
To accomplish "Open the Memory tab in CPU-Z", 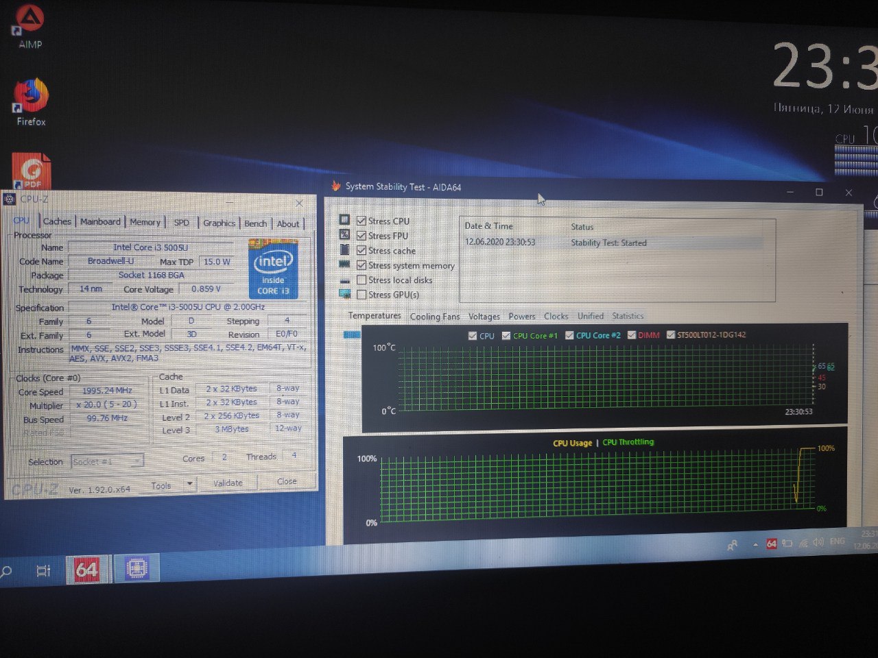I will click(x=145, y=222).
